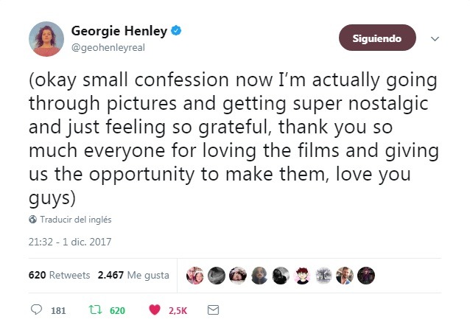Toggle the Siguiendo follow button
Screen dimensions: 470x325
(377, 38)
